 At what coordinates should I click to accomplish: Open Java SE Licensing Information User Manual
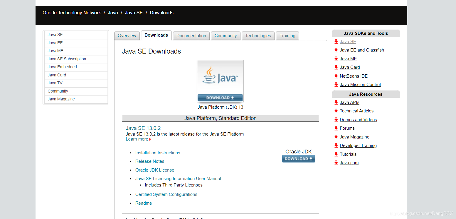(178, 179)
